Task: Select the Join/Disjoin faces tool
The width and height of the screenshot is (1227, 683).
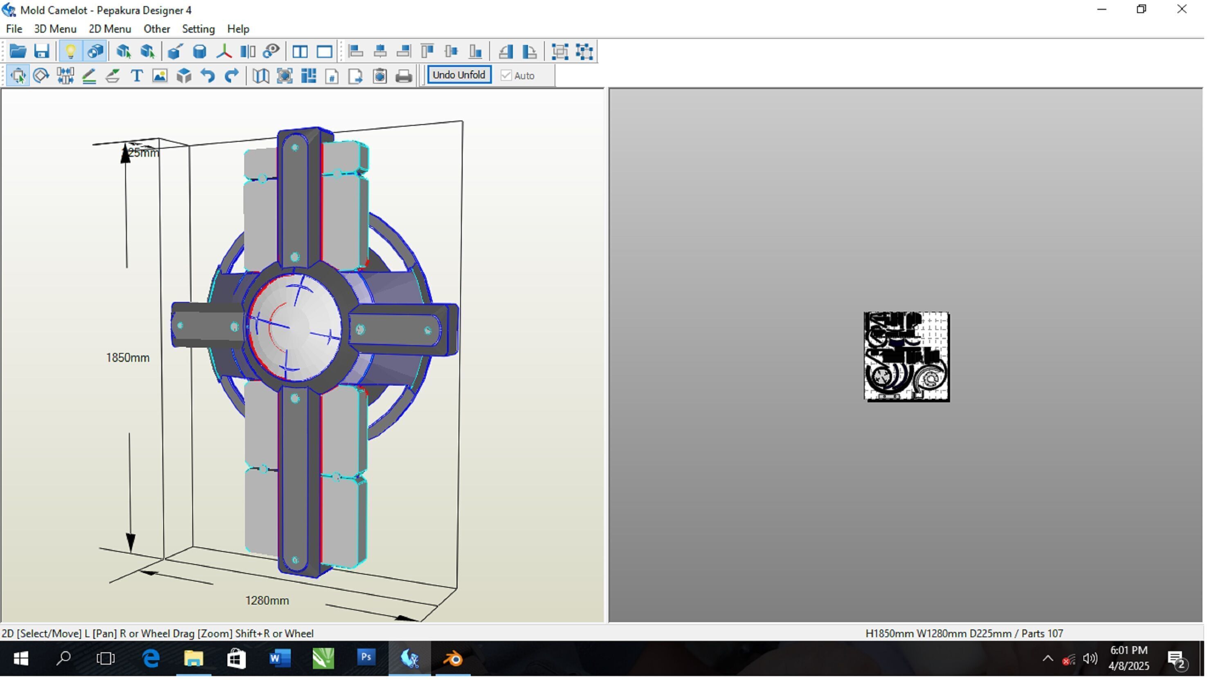Action: tap(65, 76)
